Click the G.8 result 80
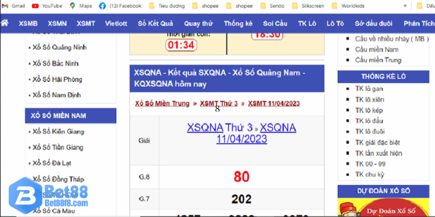Screen dimensions: 435x217 point(241,177)
